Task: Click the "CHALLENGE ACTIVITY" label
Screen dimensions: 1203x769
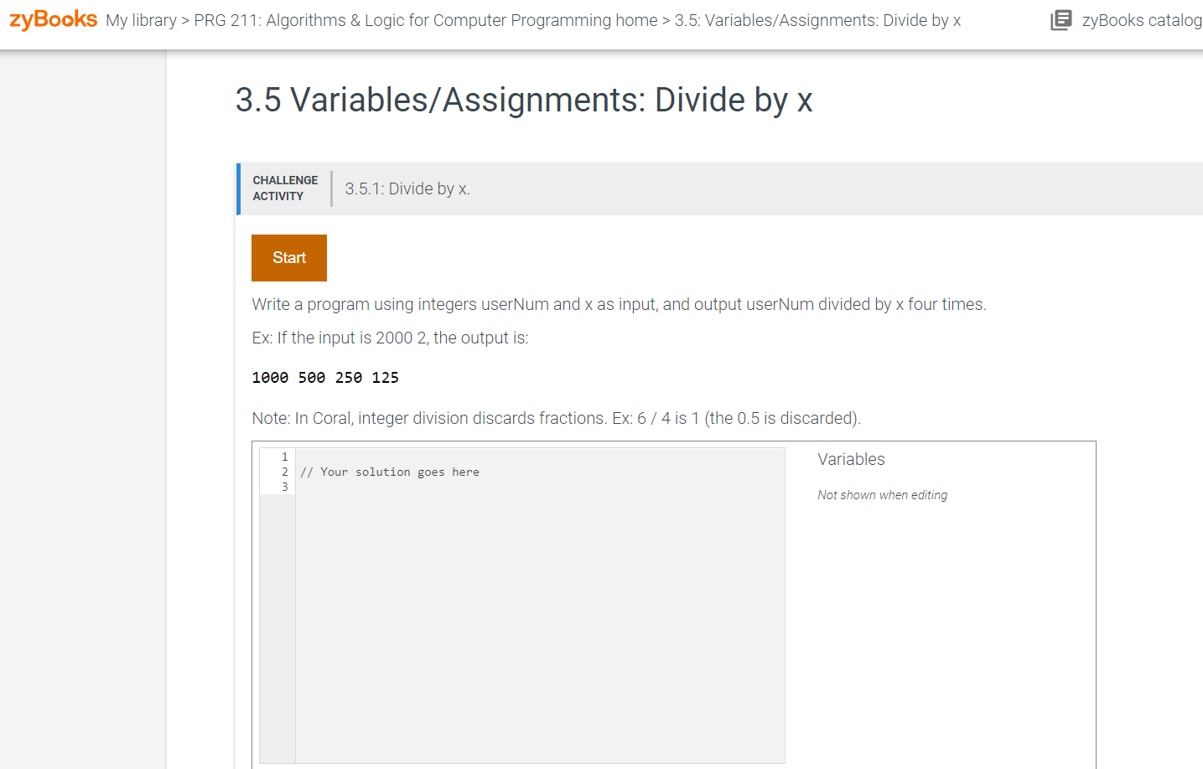Action: click(x=285, y=188)
